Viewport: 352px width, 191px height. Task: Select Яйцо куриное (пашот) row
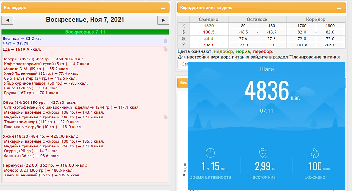click(x=46, y=83)
